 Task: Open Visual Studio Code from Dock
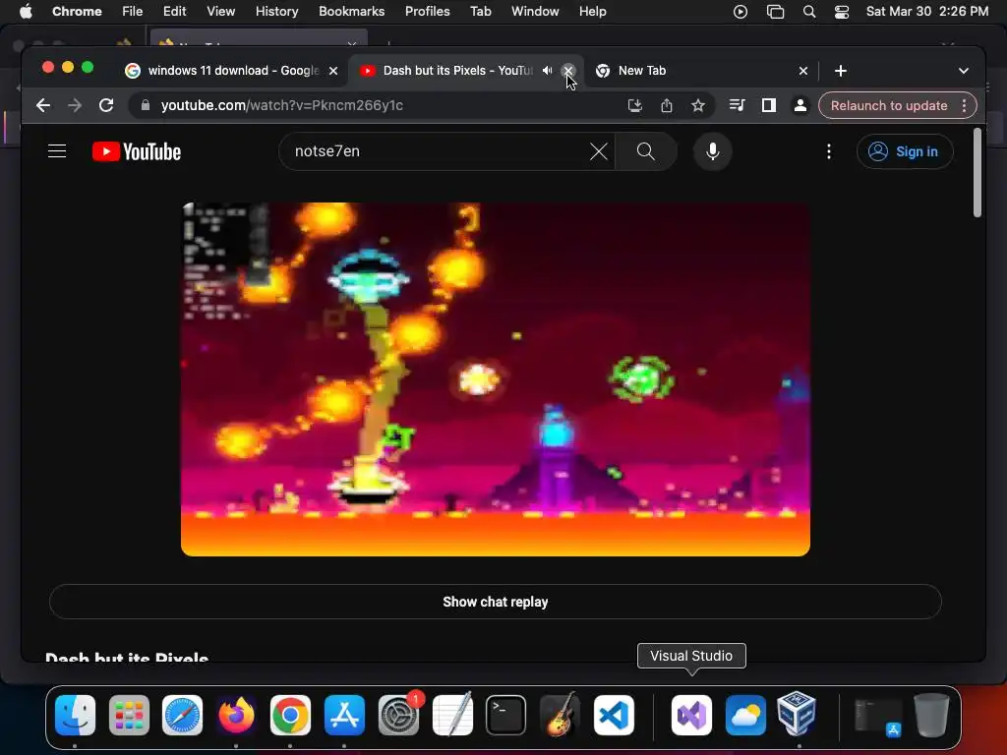(x=614, y=715)
